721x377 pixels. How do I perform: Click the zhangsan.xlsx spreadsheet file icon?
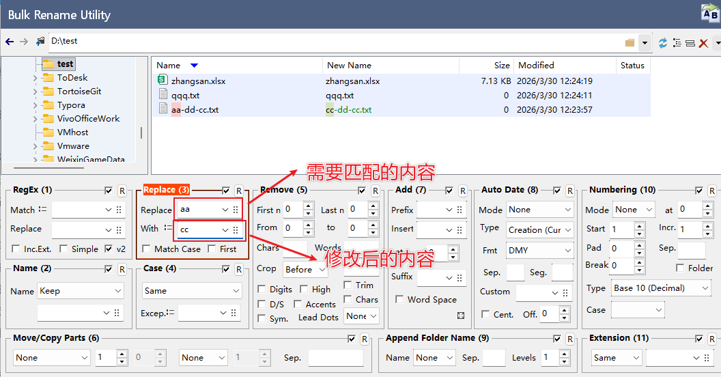coord(162,81)
